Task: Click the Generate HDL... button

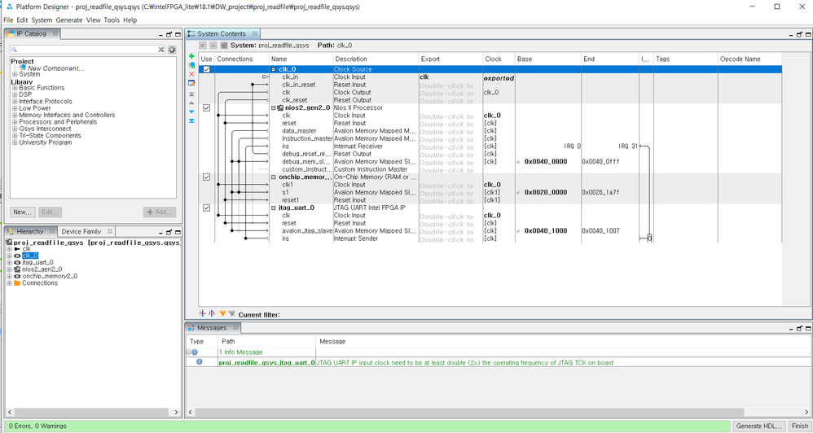Action: click(x=758, y=426)
